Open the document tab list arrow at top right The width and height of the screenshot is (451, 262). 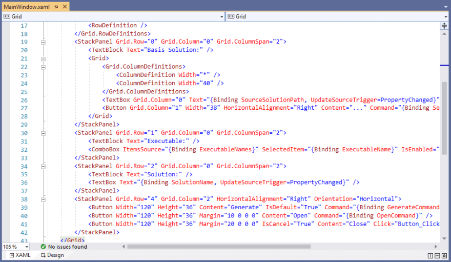[445, 7]
